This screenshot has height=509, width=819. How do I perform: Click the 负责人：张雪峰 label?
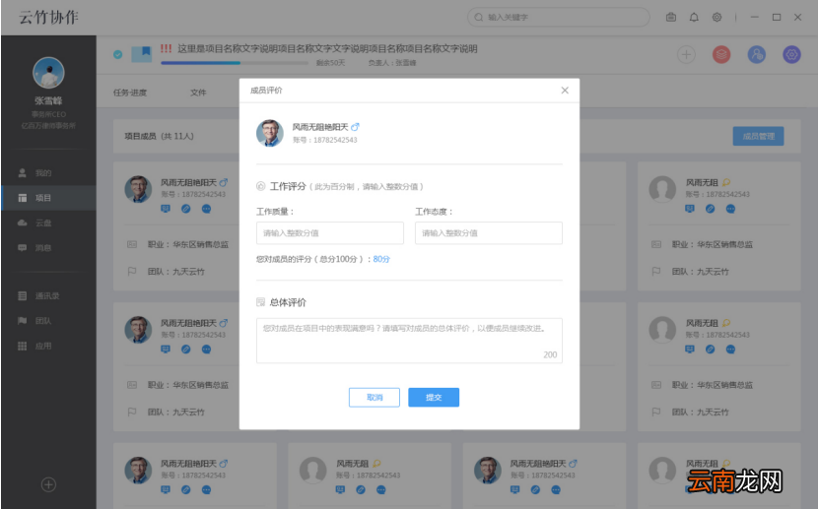click(392, 63)
